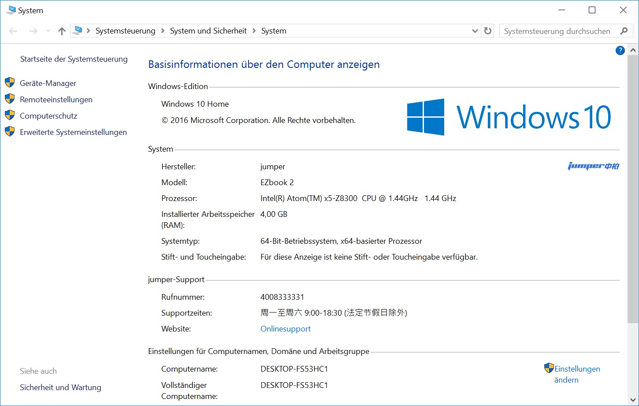Click the back navigation arrow
Screen dimensions: 639x406
coord(13,31)
